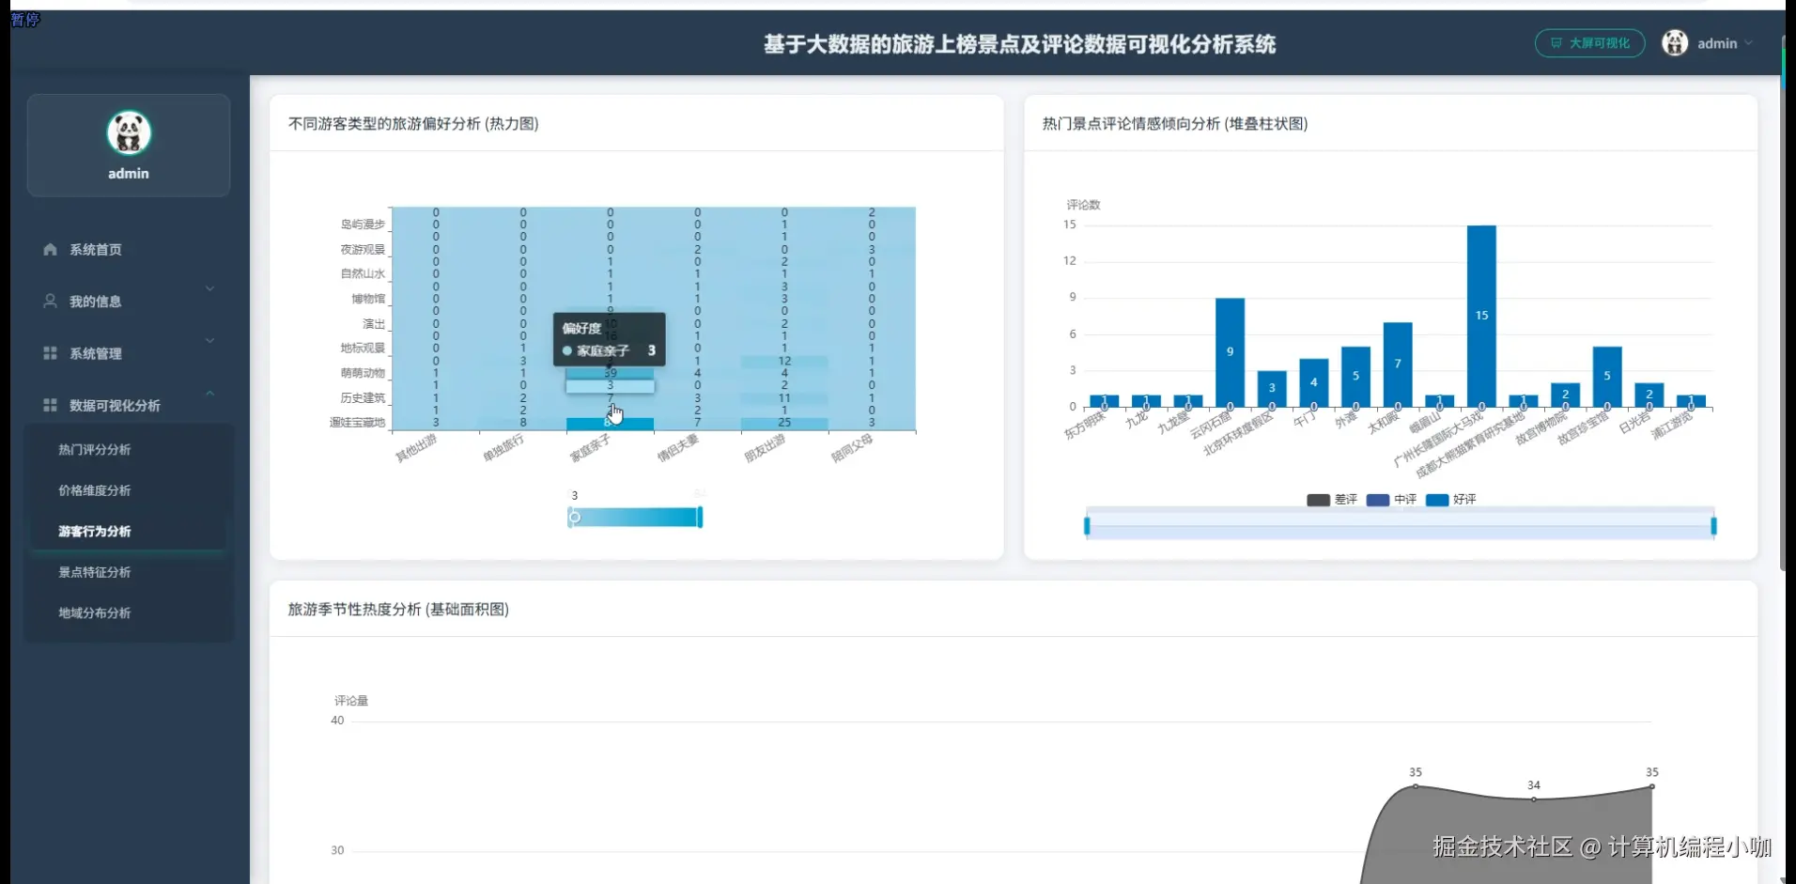Click the dashboard system title in header
This screenshot has height=884, width=1796.
[1019, 44]
